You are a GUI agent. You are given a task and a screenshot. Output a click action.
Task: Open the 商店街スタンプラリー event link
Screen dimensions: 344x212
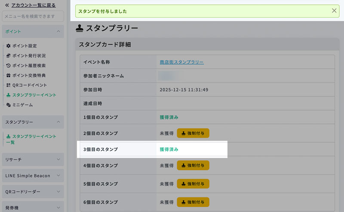(181, 62)
